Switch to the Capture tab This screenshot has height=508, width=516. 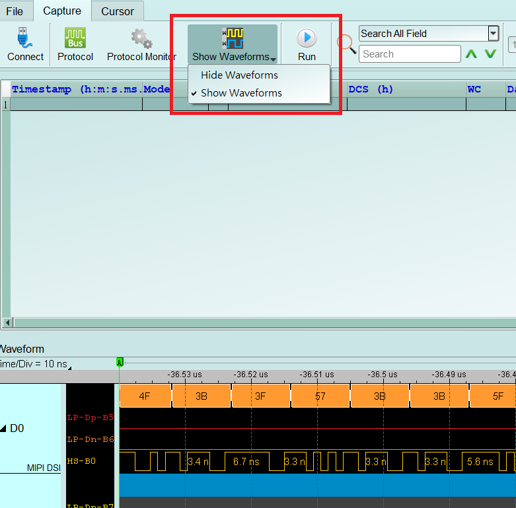coord(62,11)
